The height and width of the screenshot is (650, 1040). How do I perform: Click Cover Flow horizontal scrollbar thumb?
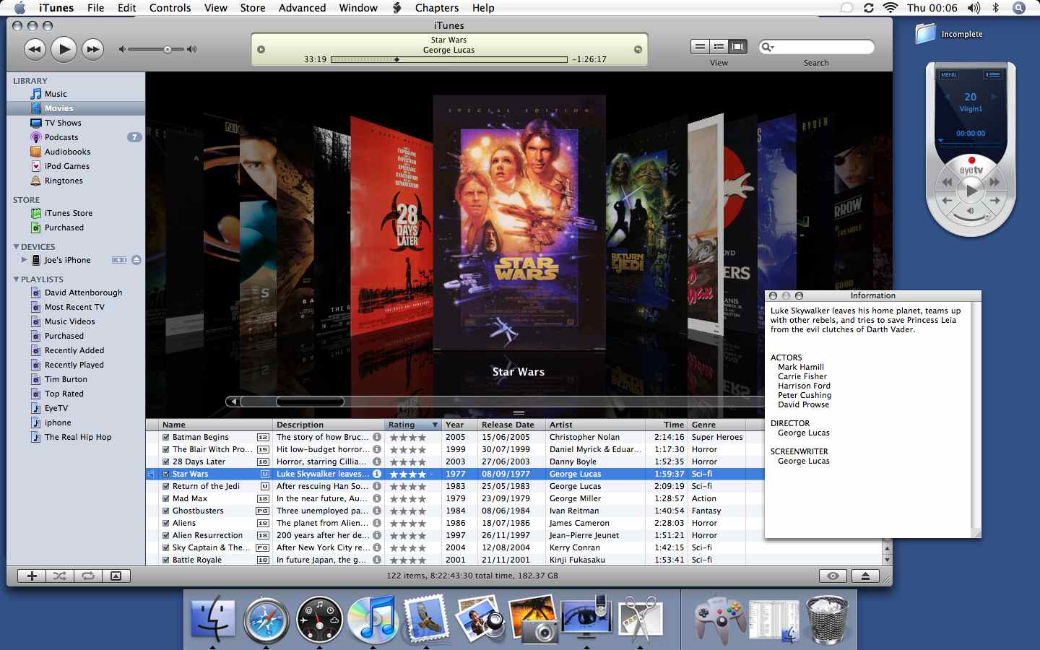point(310,402)
